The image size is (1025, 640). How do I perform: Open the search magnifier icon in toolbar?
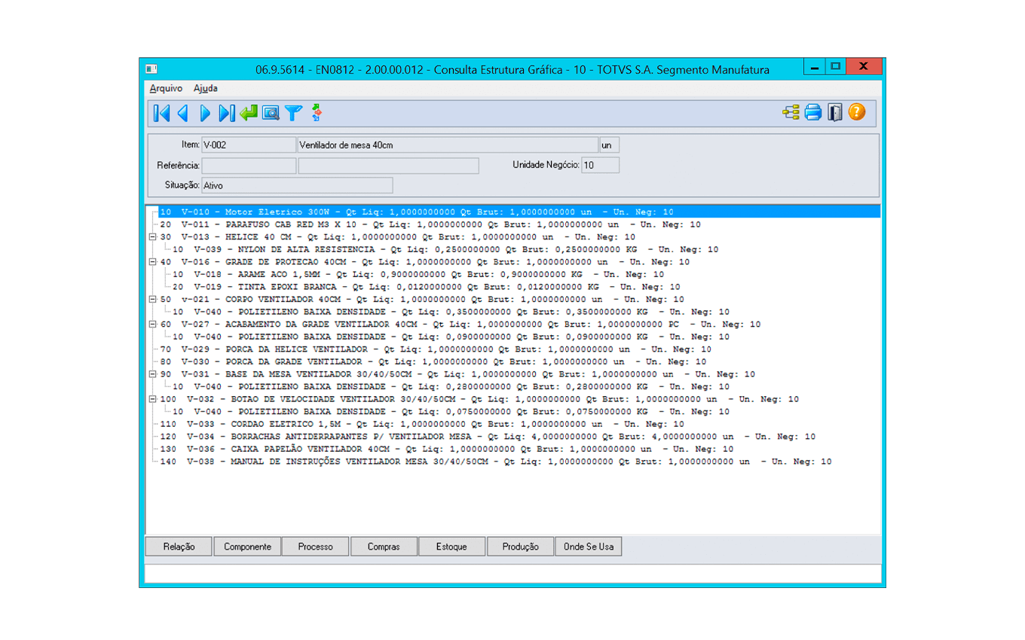[271, 113]
